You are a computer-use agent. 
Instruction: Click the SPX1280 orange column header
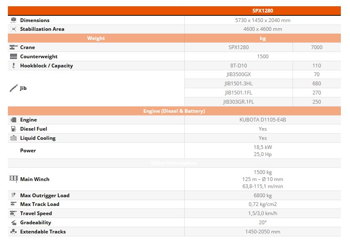(x=262, y=11)
